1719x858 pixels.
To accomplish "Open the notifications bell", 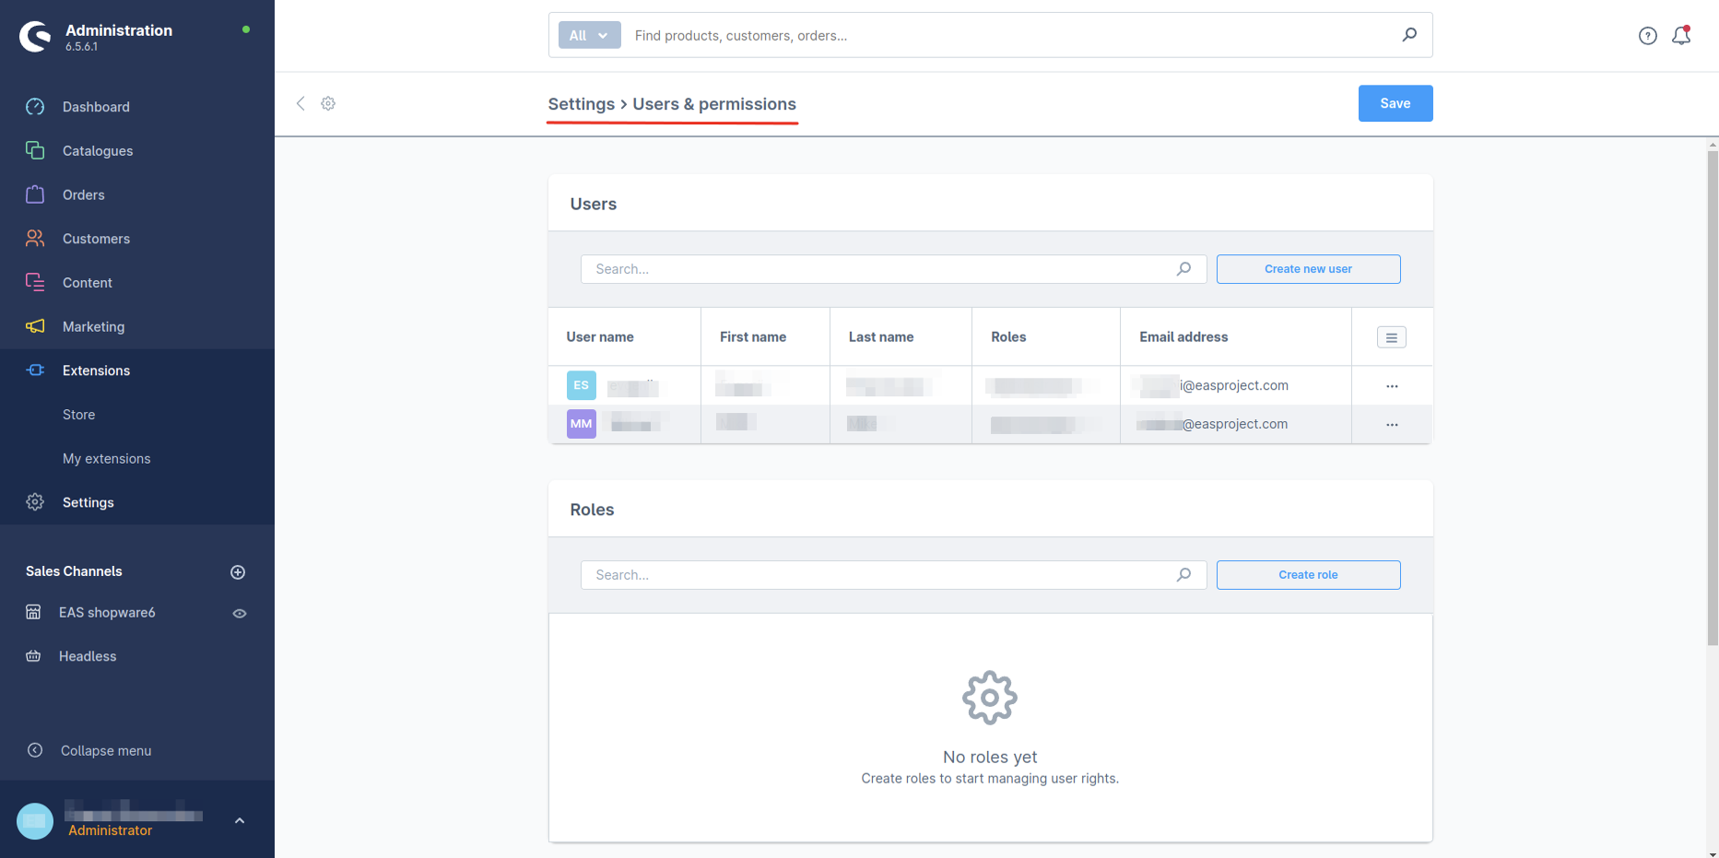I will click(1681, 36).
